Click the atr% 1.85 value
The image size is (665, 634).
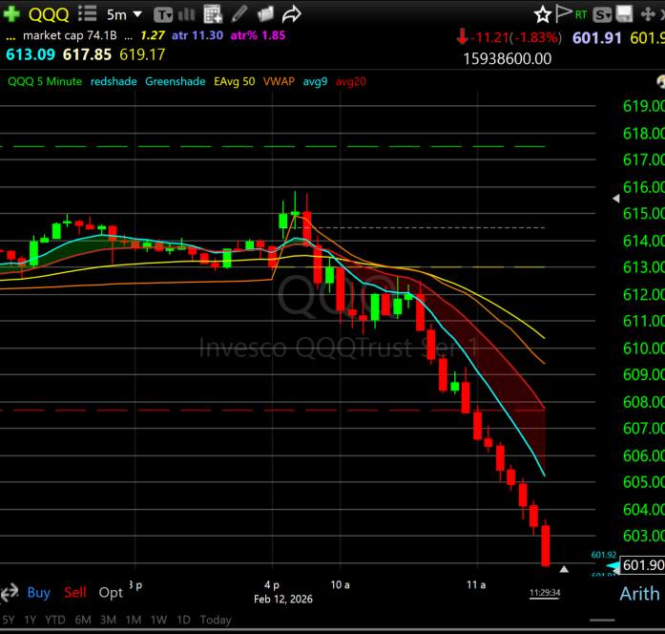(258, 35)
